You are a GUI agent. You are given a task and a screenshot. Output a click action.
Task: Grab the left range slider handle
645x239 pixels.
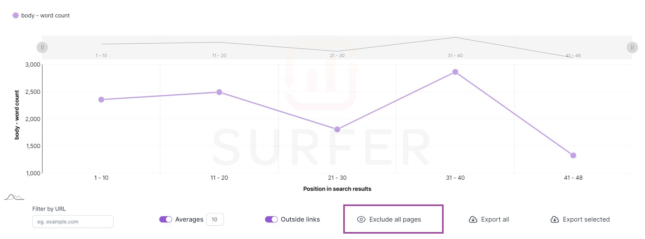click(42, 48)
